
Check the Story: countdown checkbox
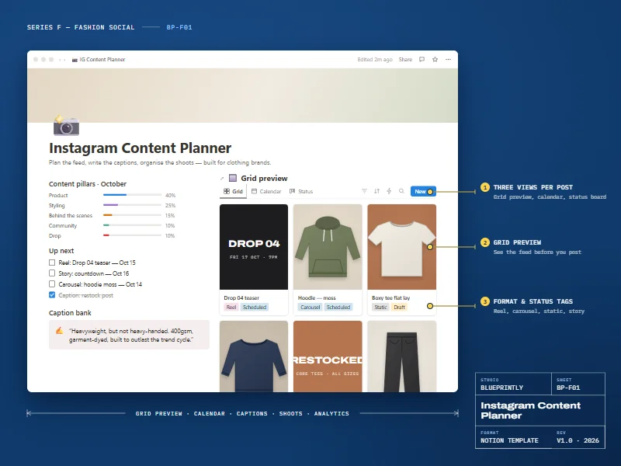point(52,273)
